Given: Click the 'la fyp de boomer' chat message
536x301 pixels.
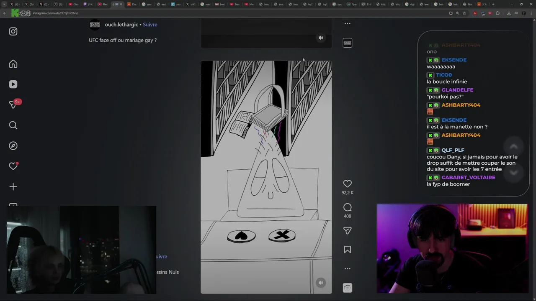Looking at the screenshot, I should (448, 184).
